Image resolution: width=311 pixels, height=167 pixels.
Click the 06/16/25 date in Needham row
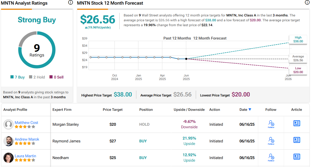pyautogui.click(x=247, y=158)
